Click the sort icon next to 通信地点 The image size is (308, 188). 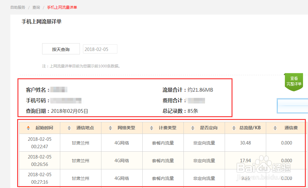pos(69,127)
